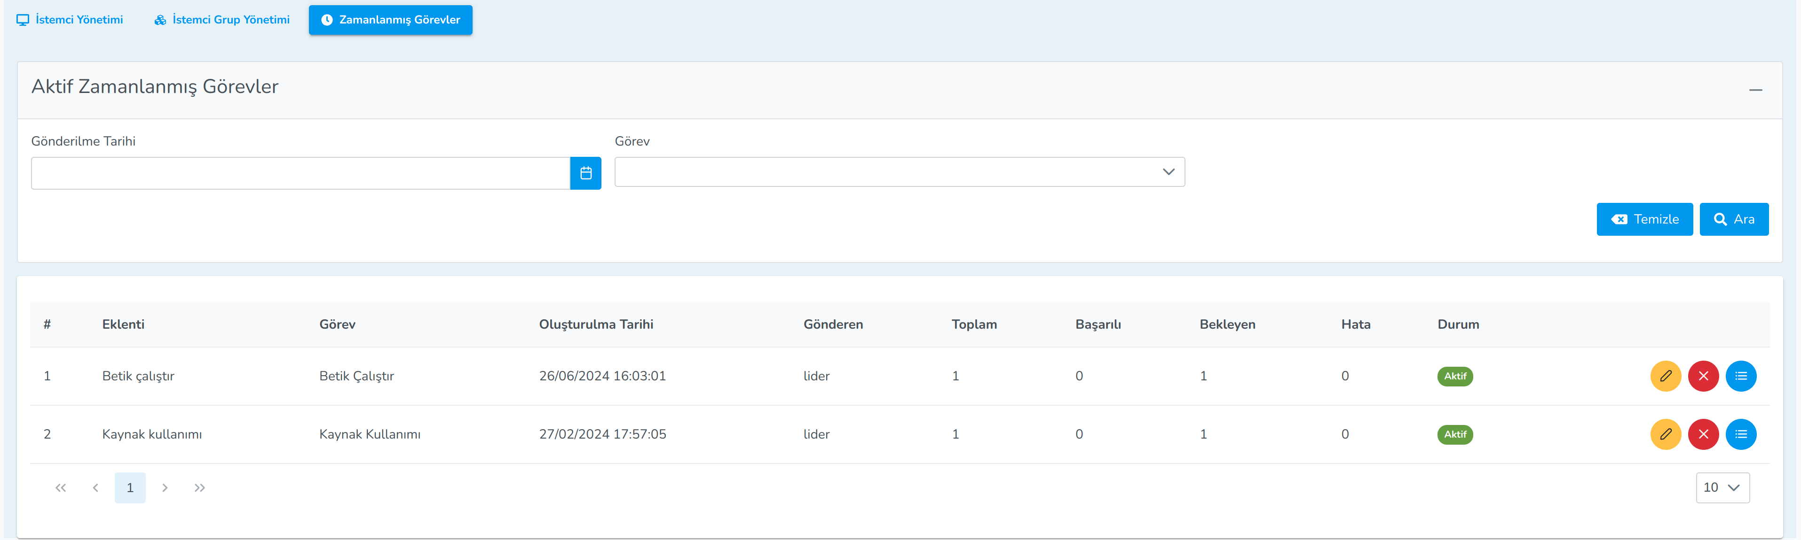Image resolution: width=1801 pixels, height=540 pixels.
Task: Go to the next page arrow
Action: click(x=165, y=487)
